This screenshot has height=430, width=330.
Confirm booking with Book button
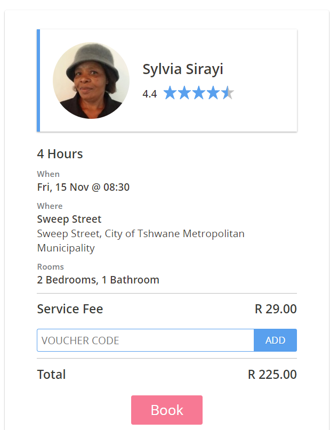(167, 410)
